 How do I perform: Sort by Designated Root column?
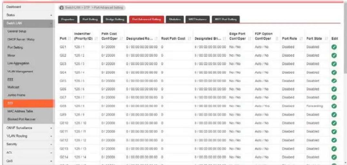[156, 38]
